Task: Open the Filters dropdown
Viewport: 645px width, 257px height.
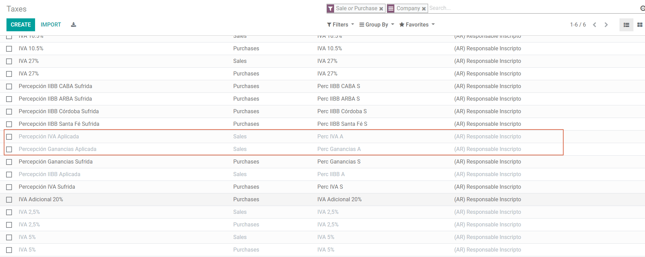Action: (340, 24)
